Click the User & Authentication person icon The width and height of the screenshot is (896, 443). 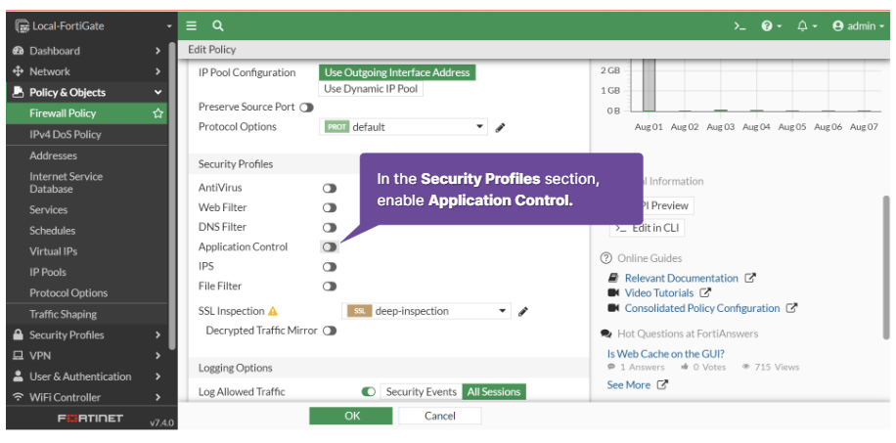click(x=18, y=377)
